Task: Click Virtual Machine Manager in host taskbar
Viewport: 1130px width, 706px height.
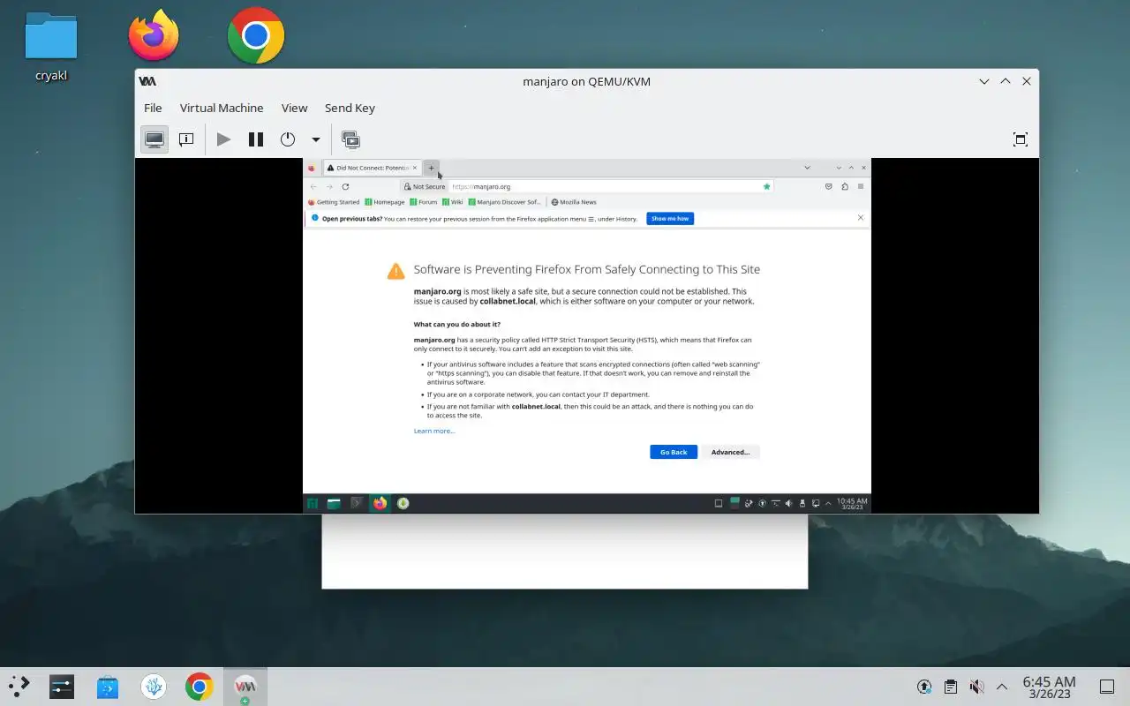Action: pos(245,687)
